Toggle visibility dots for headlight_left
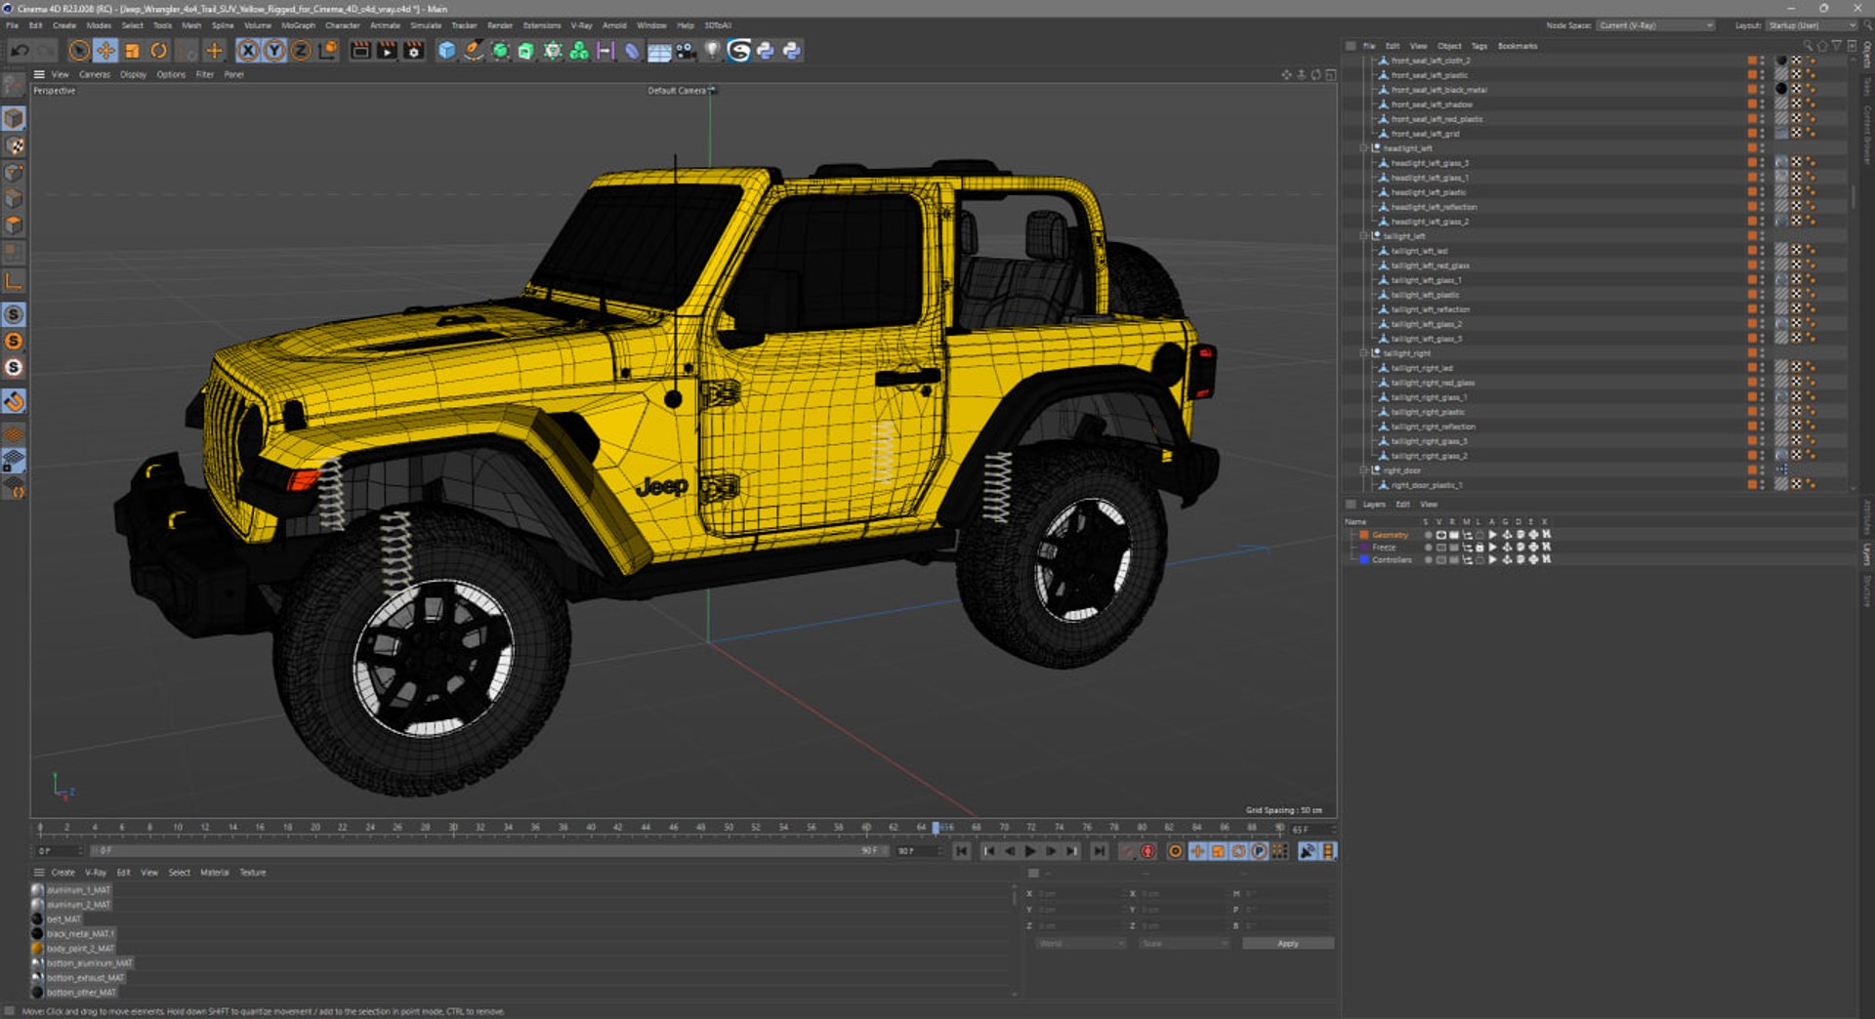Screen dimensions: 1875x1019 pyautogui.click(x=1762, y=148)
